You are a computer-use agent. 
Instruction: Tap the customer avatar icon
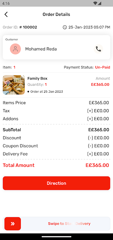click(x=16, y=49)
